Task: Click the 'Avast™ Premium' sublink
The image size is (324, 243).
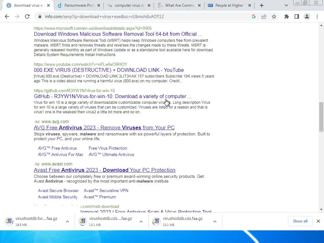Action: pos(100,197)
